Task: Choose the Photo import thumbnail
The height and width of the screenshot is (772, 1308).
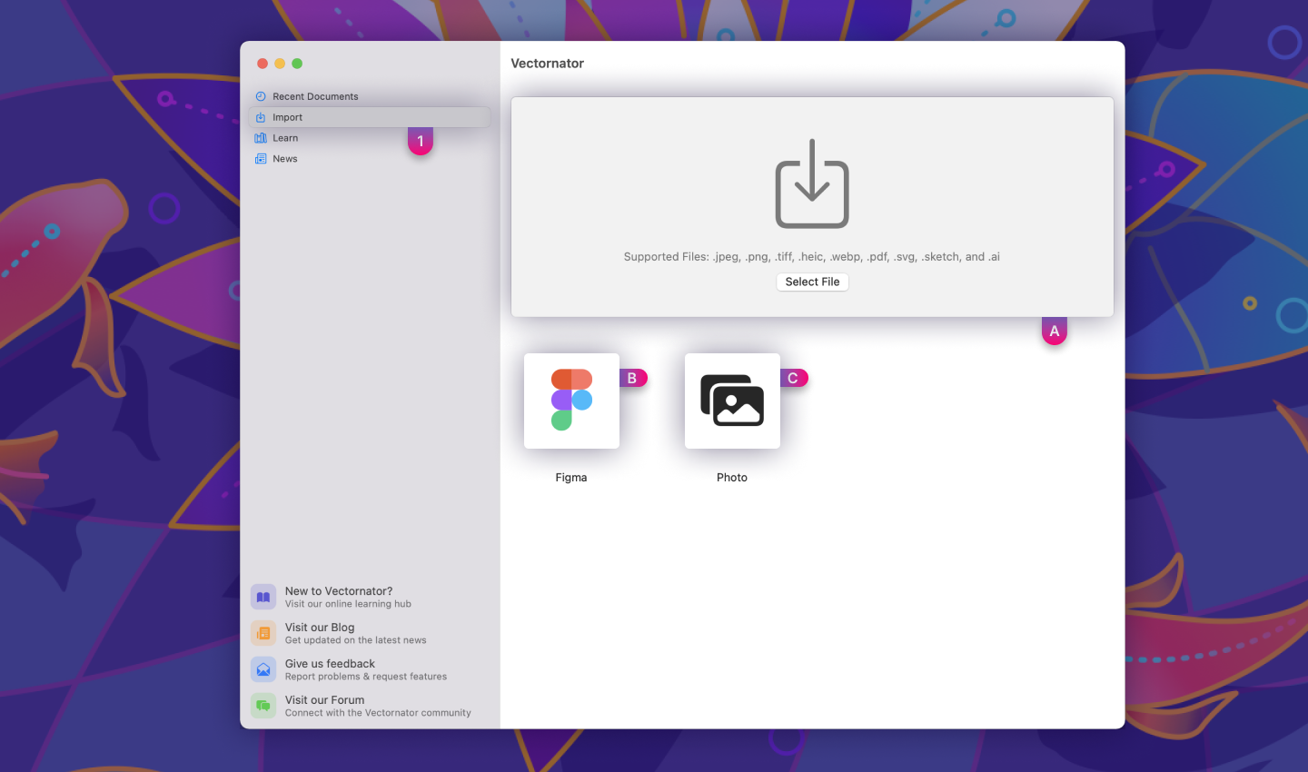Action: 732,401
